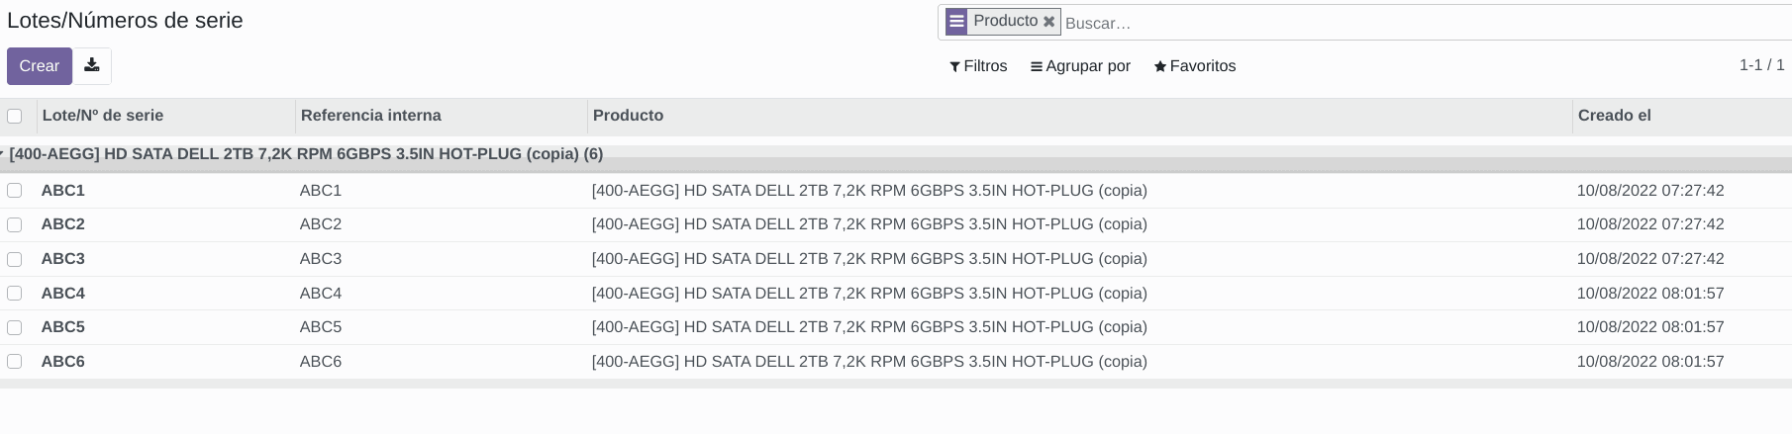Sort by Creado el column header

(1615, 116)
